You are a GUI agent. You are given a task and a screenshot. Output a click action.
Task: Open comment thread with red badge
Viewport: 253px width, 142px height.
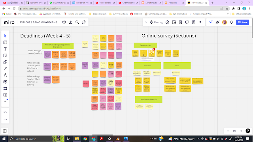(152, 52)
